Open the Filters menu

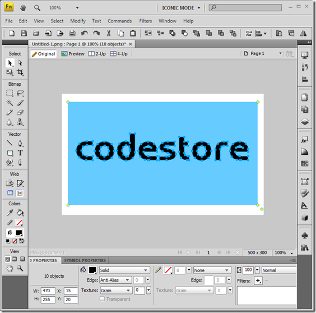tap(145, 21)
